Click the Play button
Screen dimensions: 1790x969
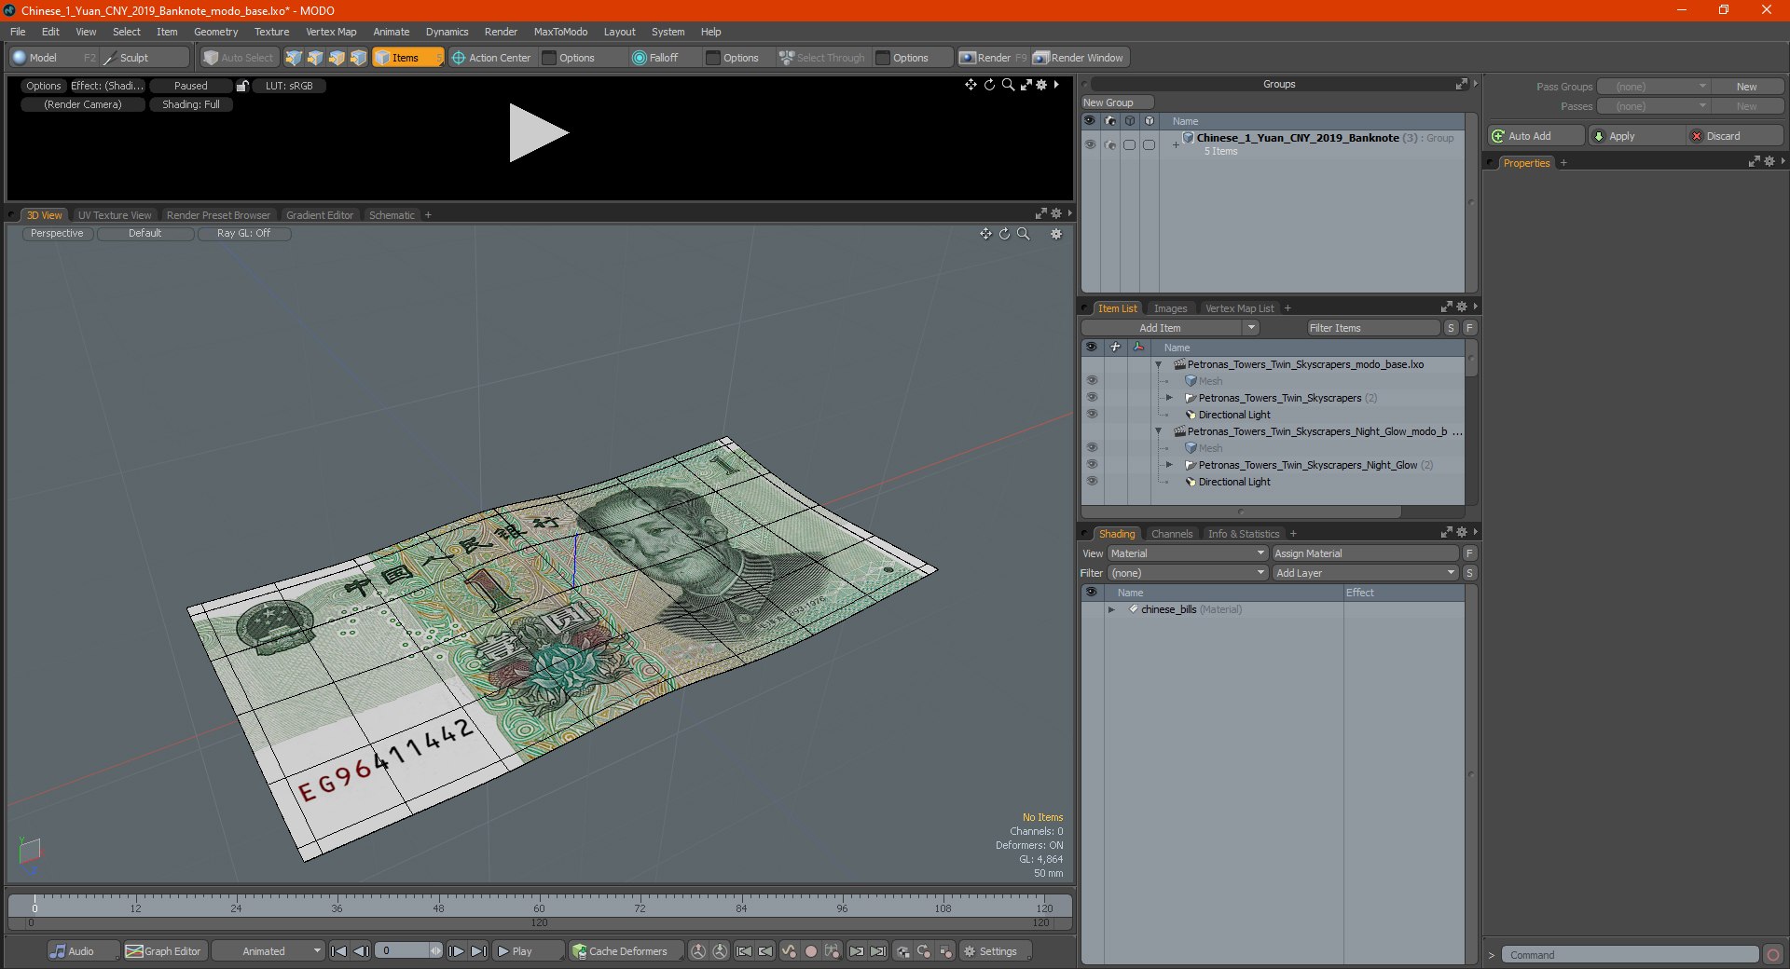pyautogui.click(x=527, y=951)
